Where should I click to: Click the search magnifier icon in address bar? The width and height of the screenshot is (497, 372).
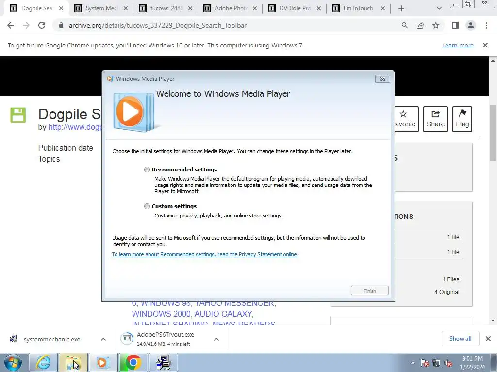point(404,25)
